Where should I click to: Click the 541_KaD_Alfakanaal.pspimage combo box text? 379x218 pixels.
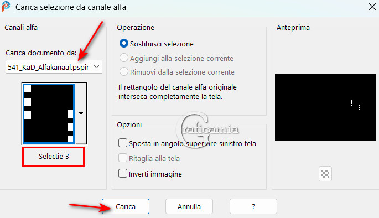(48, 67)
